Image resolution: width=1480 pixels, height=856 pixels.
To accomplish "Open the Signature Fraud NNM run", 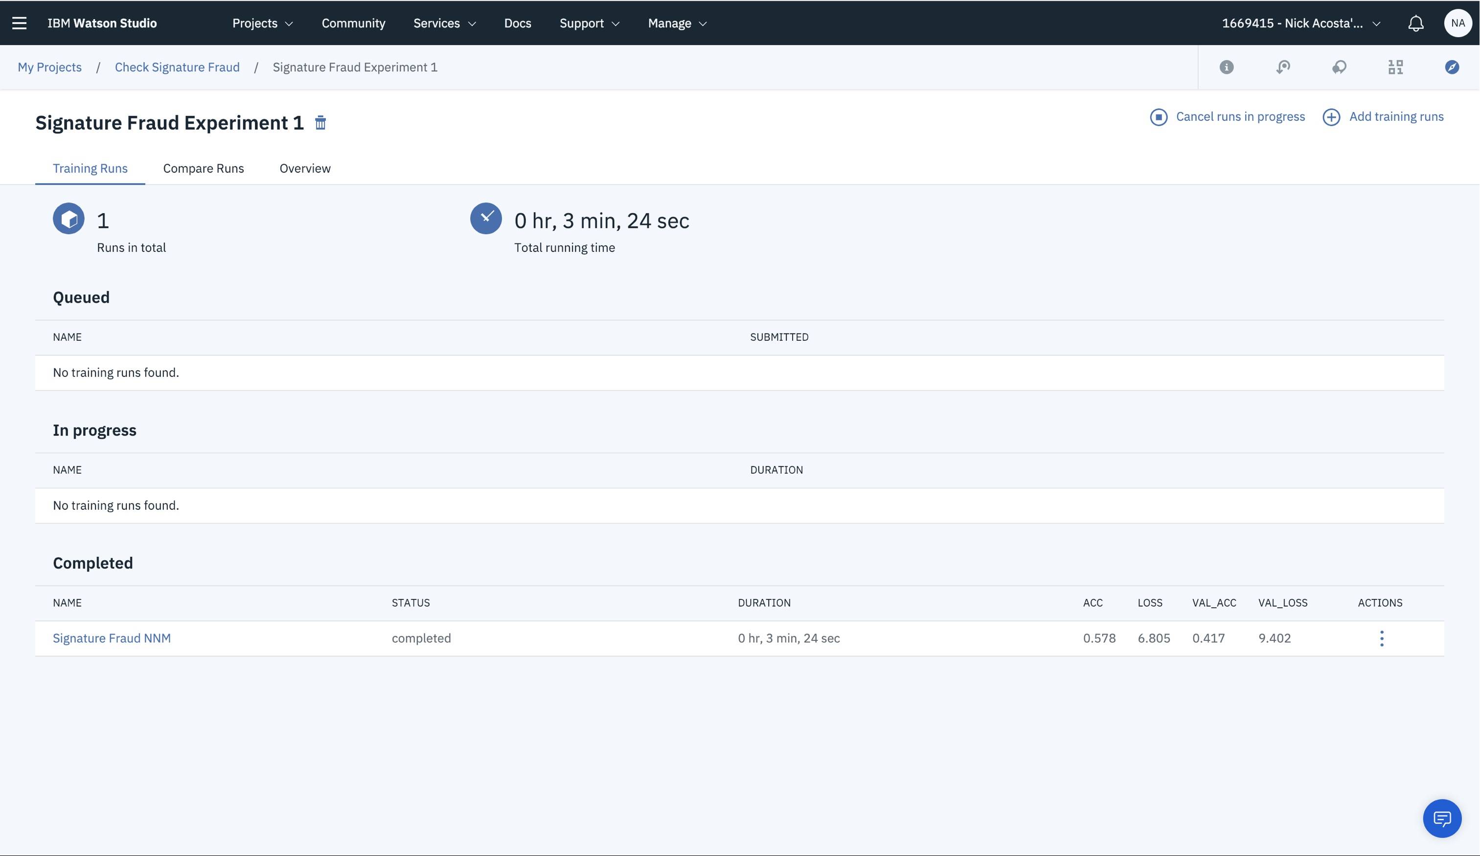I will [x=112, y=638].
